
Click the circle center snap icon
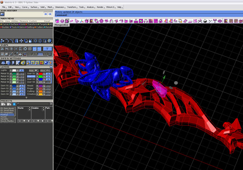pos(30,49)
